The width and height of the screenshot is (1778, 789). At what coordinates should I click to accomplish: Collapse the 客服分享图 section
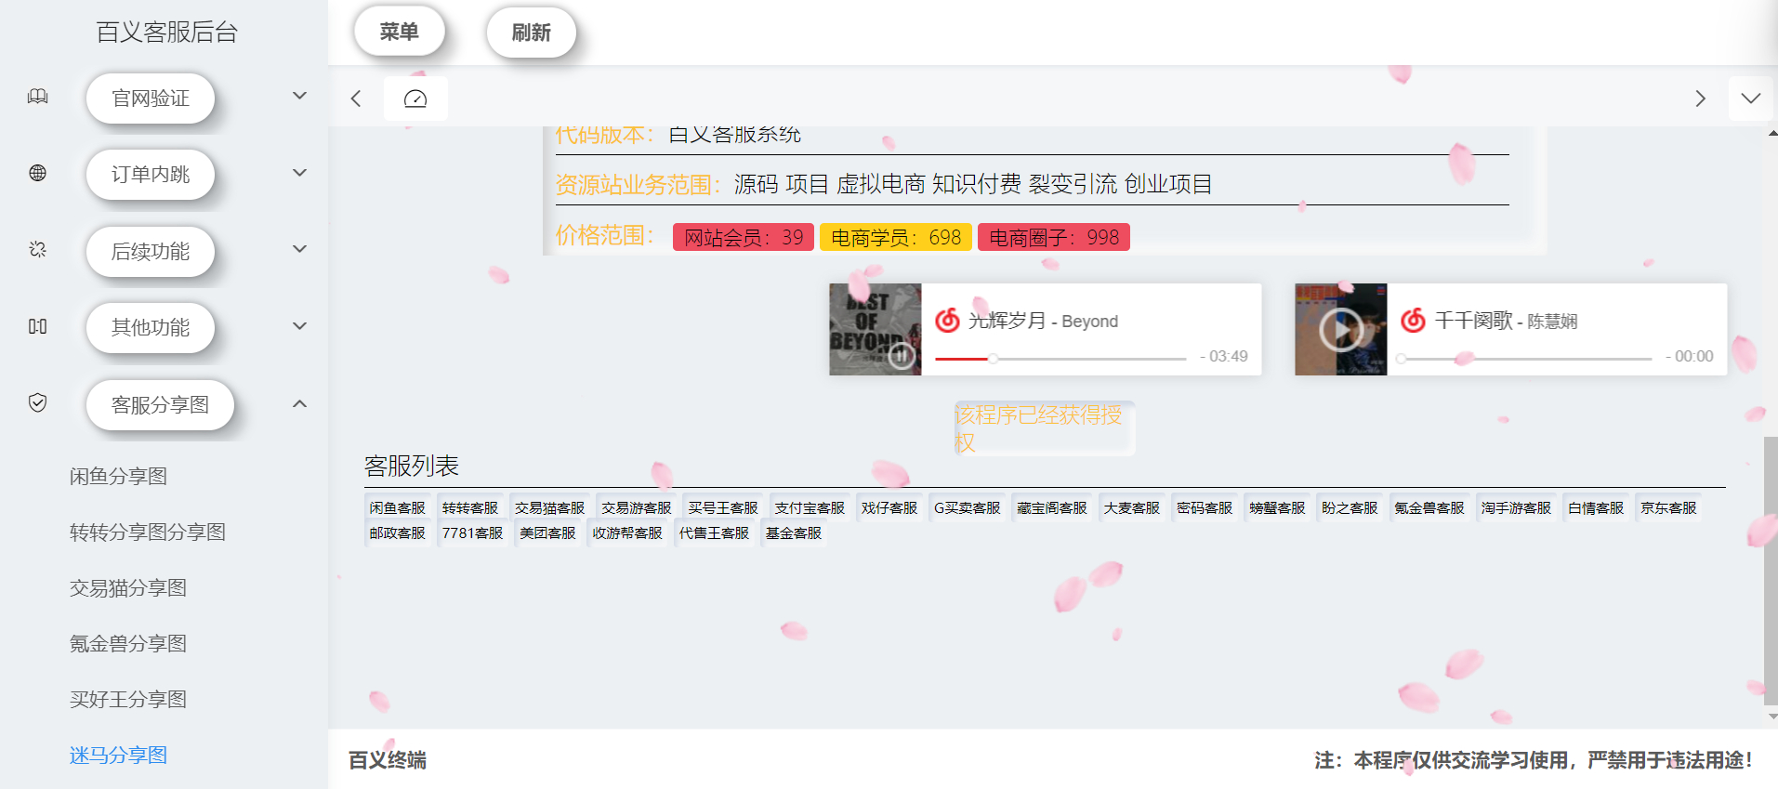(299, 403)
